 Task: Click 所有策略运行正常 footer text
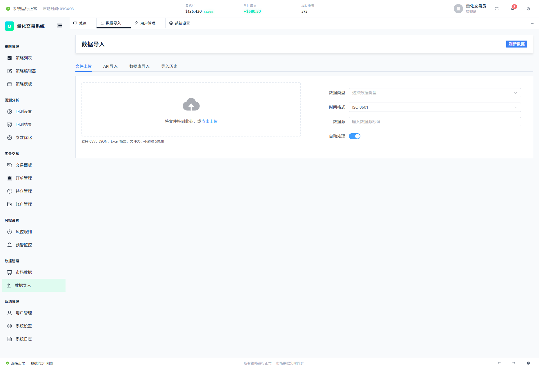pos(258,363)
